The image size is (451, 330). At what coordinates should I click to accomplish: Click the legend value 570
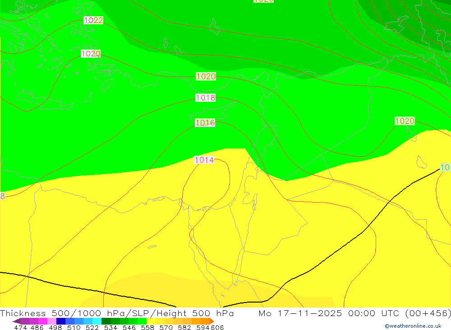point(166,328)
